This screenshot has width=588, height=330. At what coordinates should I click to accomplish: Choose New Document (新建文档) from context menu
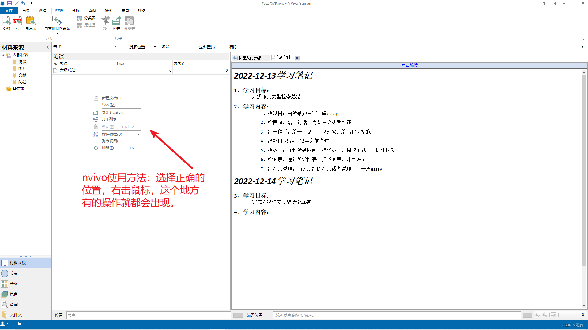pyautogui.click(x=113, y=98)
